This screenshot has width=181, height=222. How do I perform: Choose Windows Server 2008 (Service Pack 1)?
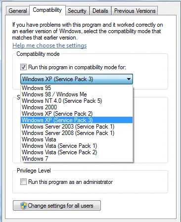click(77, 133)
